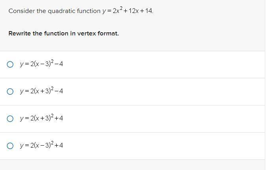Click the "2x" term in the question equation

[x=115, y=11]
